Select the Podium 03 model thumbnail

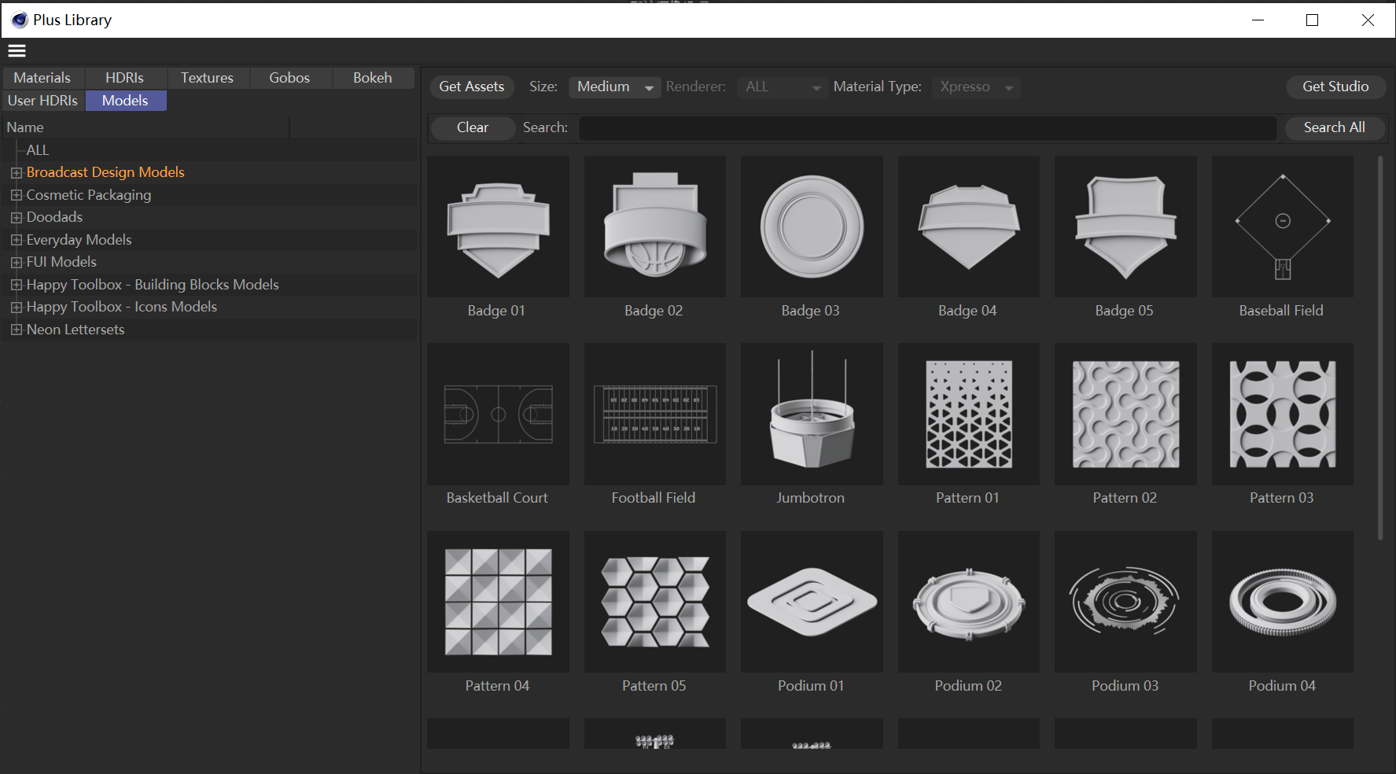[1125, 602]
